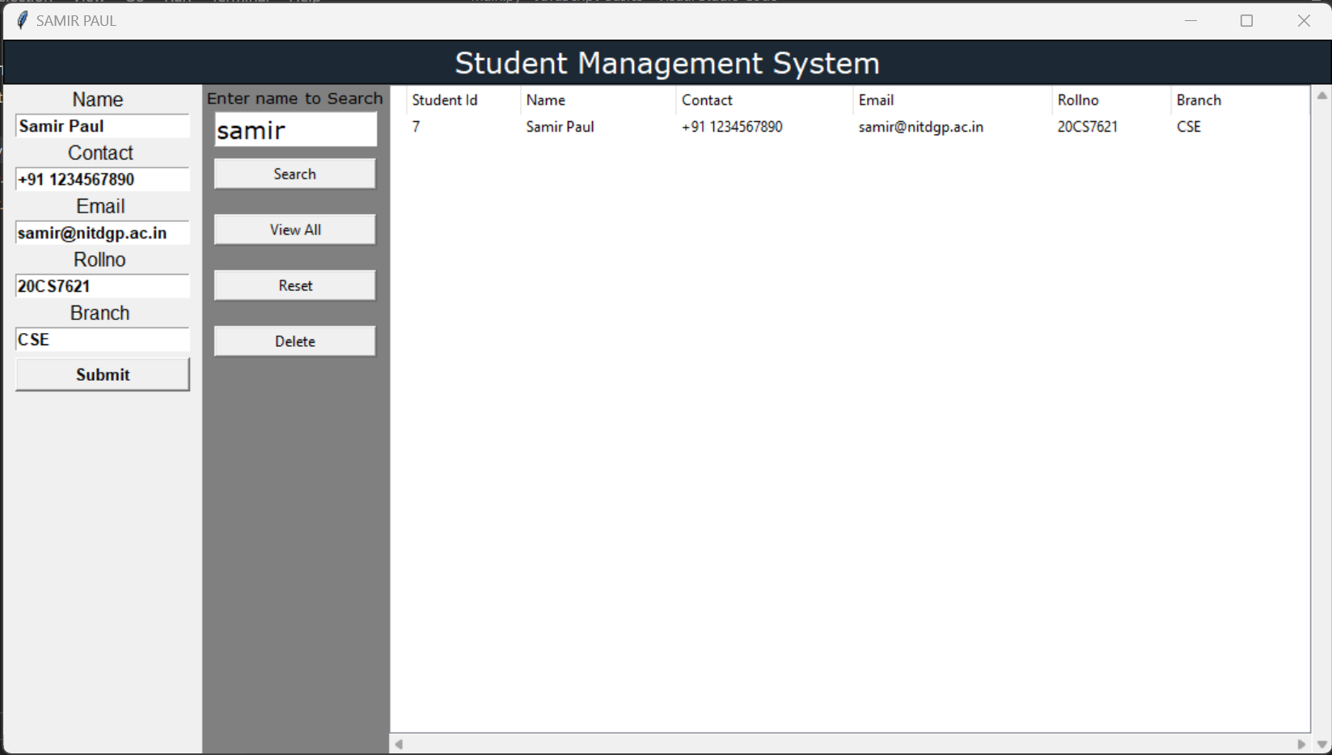
Task: Click the Email input field
Action: tap(102, 233)
